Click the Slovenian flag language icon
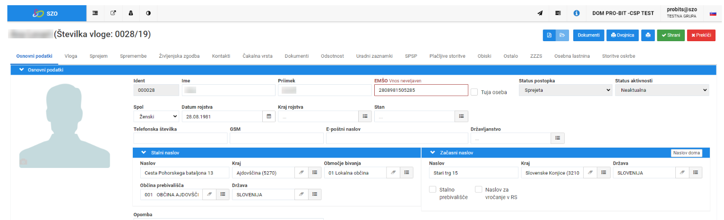This screenshot has height=220, width=724. click(x=713, y=13)
